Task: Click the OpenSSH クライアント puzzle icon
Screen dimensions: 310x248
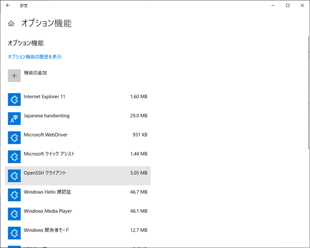Action: point(14,176)
